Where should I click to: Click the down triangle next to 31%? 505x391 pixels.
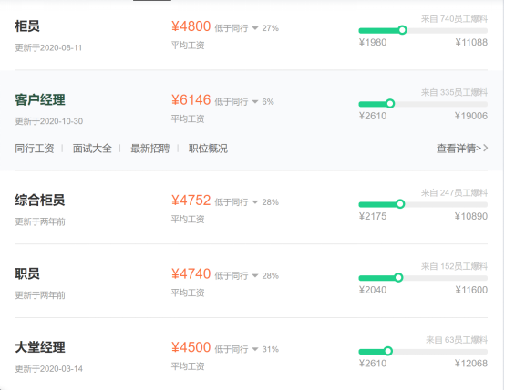[x=255, y=349]
